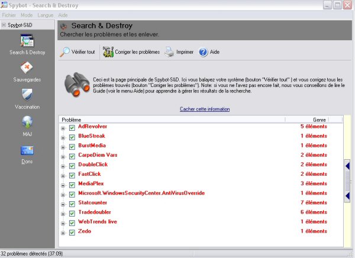The width and height of the screenshot is (355, 258).
Task: Select the WebTrends live problem entry
Action: click(98, 221)
